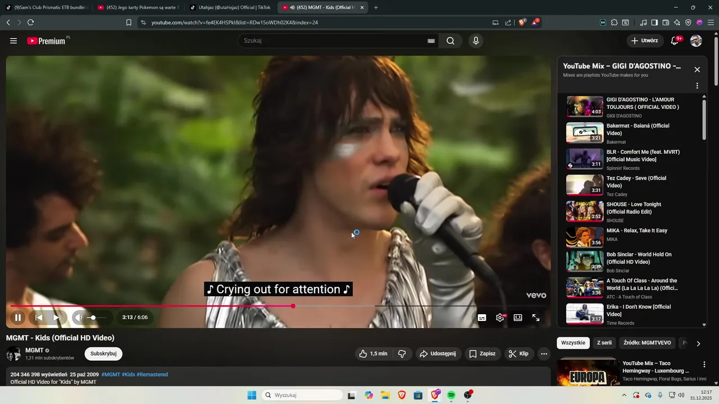Select the Z serii filter chip
The image size is (719, 404).
click(604, 343)
